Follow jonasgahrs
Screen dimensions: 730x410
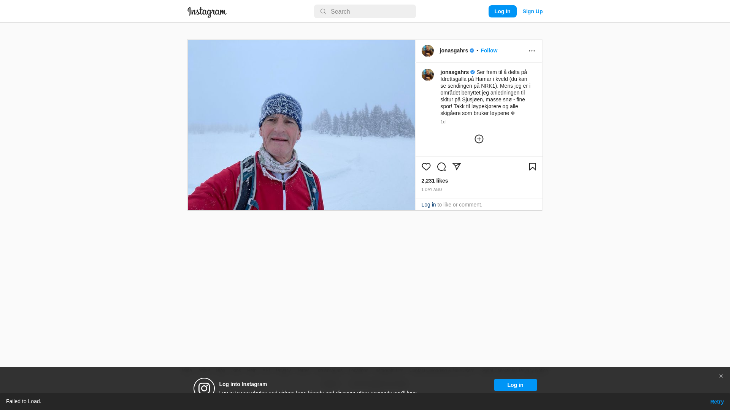pos(489,50)
